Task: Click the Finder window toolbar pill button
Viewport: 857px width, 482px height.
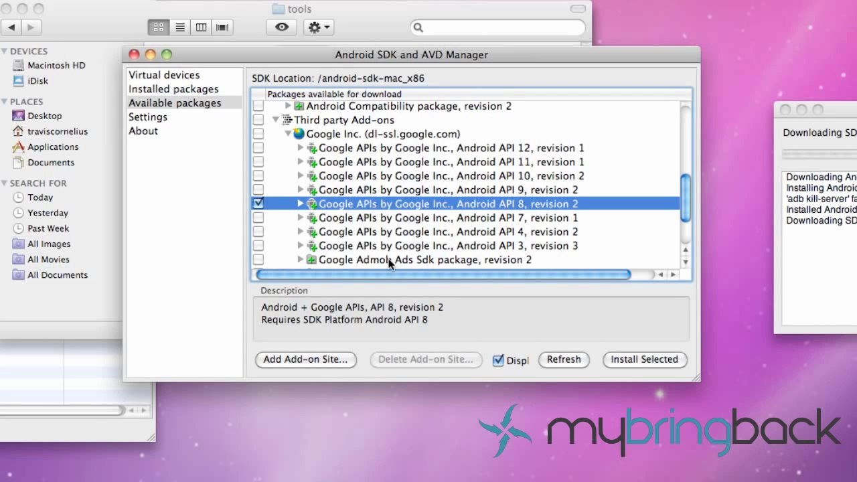Action: point(578,9)
